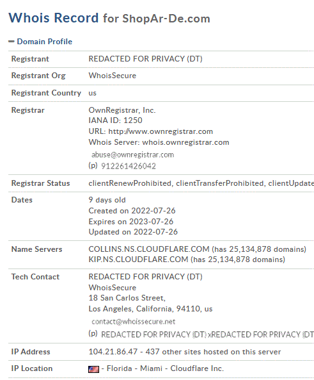The height and width of the screenshot is (380, 314).
Task: Click the Domain Profile heading link
Action: [x=45, y=42]
